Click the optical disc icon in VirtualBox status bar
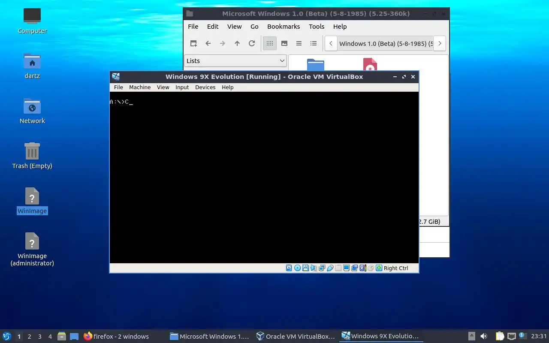The height and width of the screenshot is (343, 549). 297,268
